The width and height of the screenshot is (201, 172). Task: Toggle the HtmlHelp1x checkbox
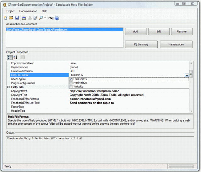click(x=71, y=79)
